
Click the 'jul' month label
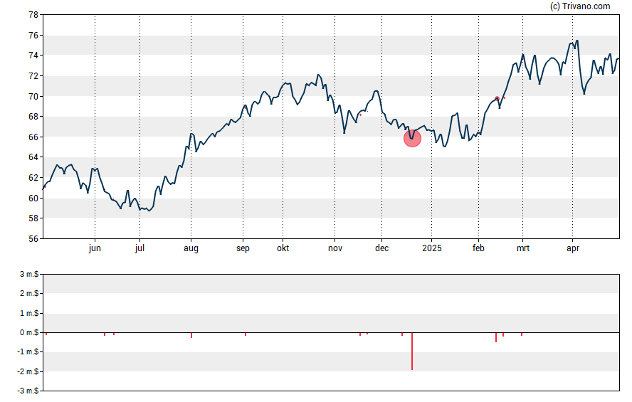[140, 248]
